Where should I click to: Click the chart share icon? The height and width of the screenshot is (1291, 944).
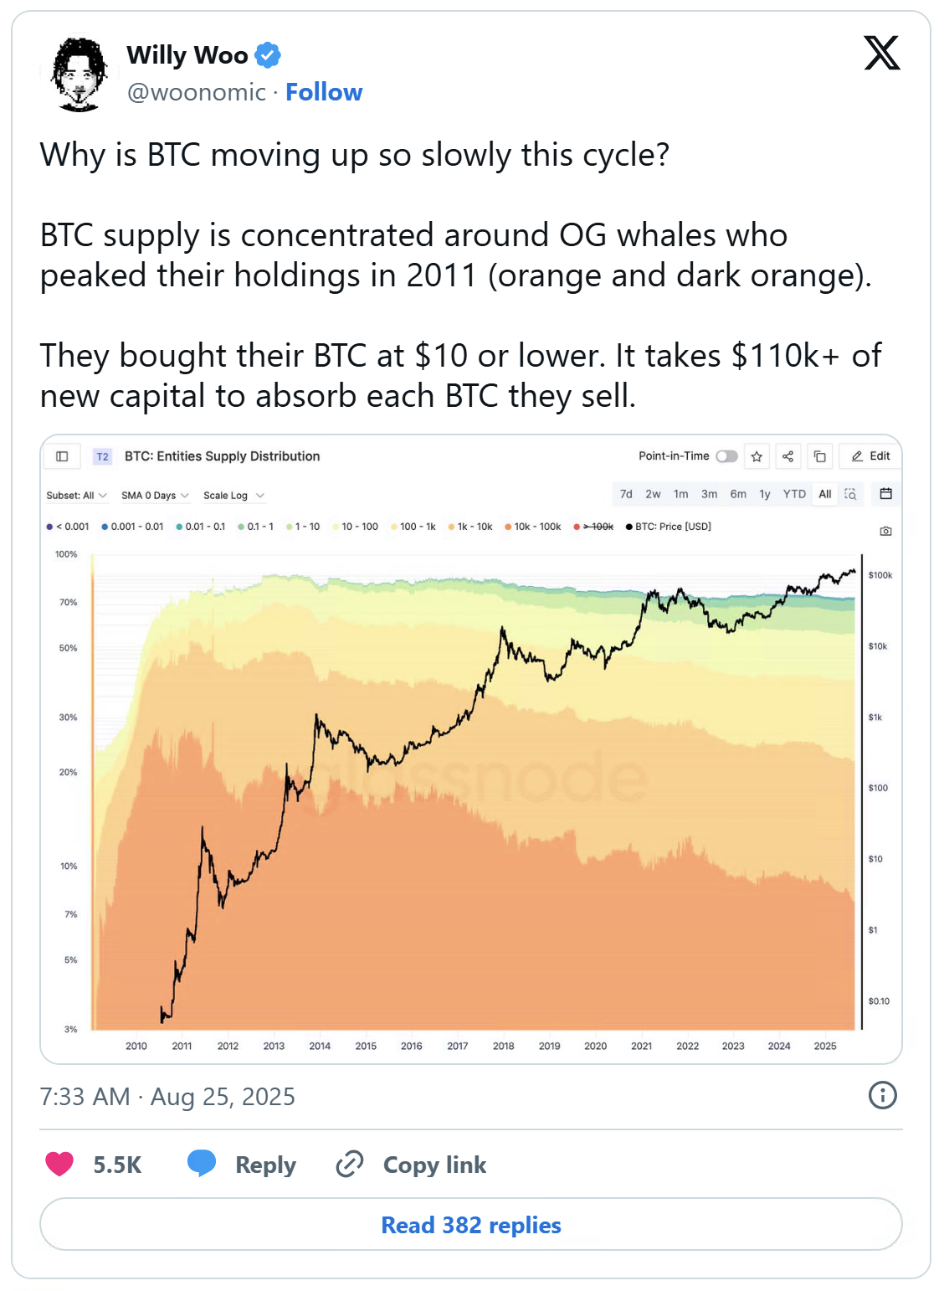pos(788,456)
